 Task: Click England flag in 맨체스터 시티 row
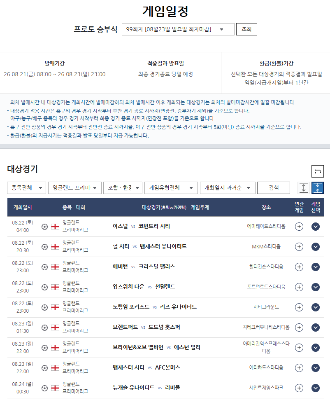[x=55, y=367]
